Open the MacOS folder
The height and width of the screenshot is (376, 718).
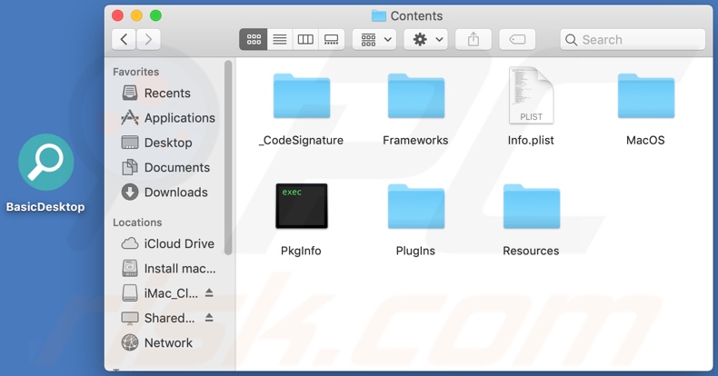(645, 98)
